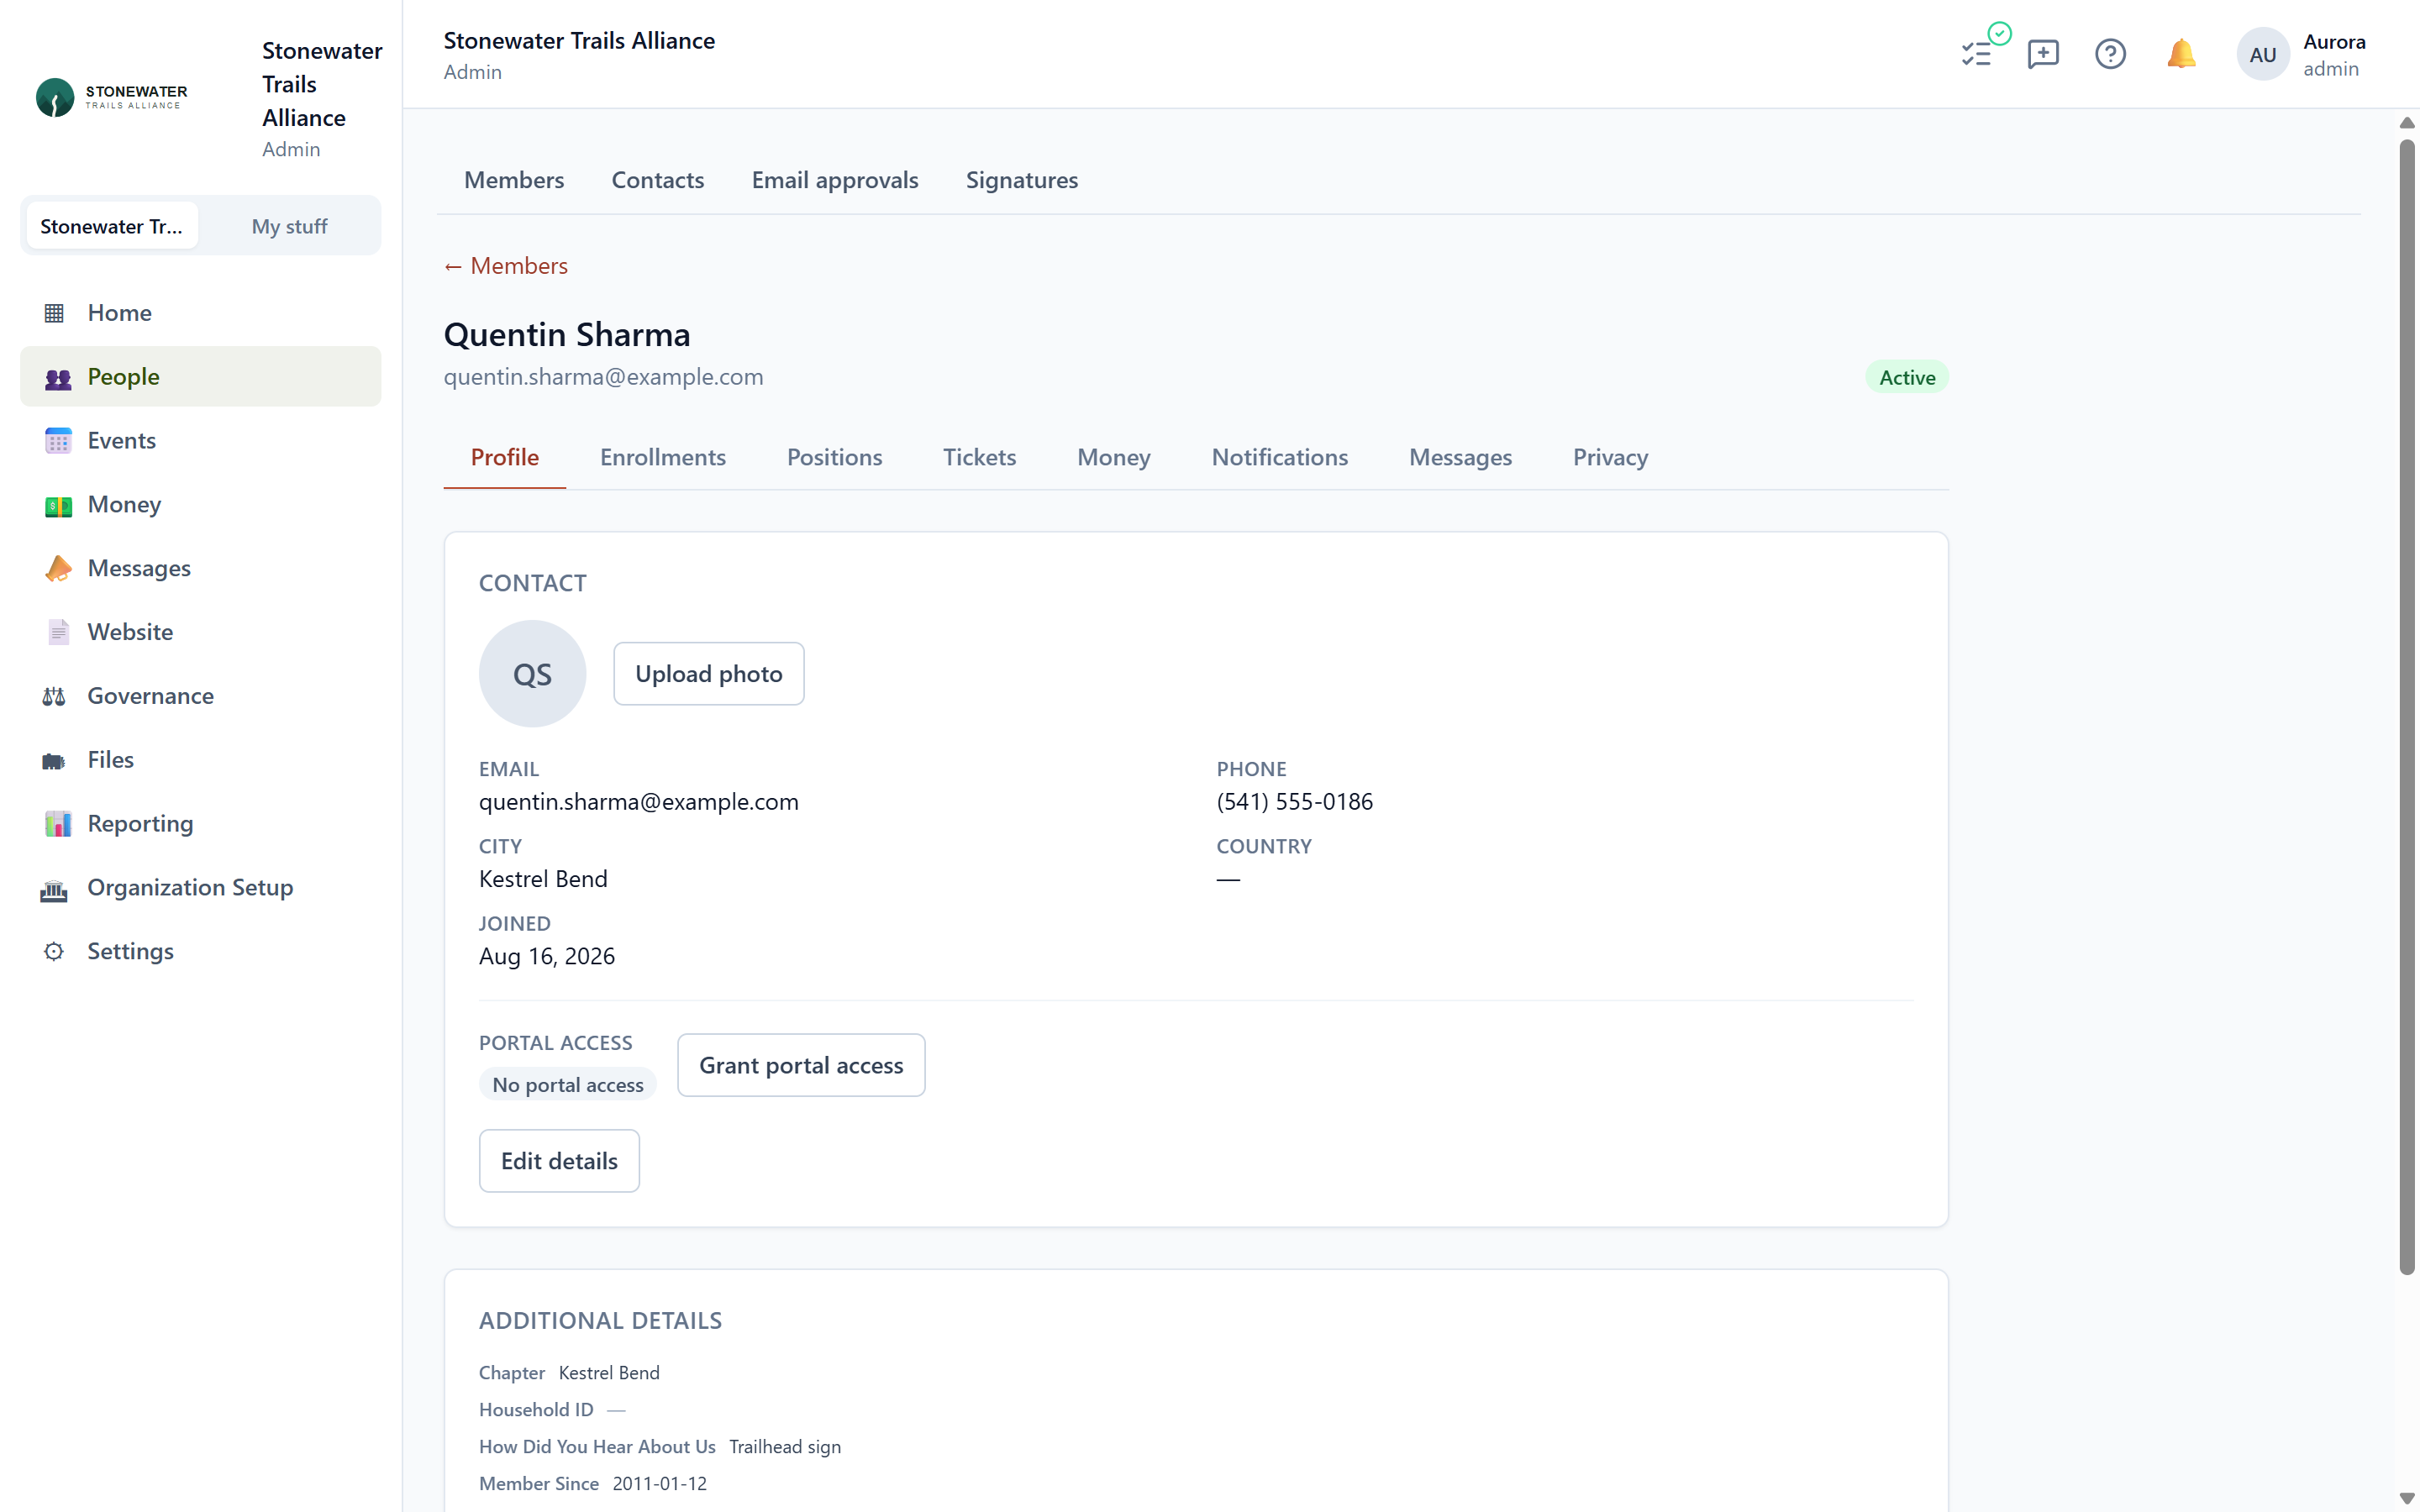The image size is (2420, 1512).
Task: Click the QS profile photo avatar
Action: click(532, 674)
